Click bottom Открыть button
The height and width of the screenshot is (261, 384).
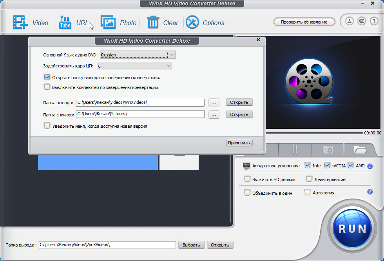[x=220, y=245]
